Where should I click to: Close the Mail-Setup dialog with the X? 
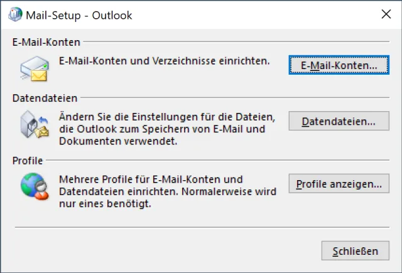point(386,14)
